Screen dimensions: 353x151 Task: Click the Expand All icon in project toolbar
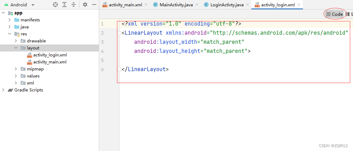click(x=64, y=5)
